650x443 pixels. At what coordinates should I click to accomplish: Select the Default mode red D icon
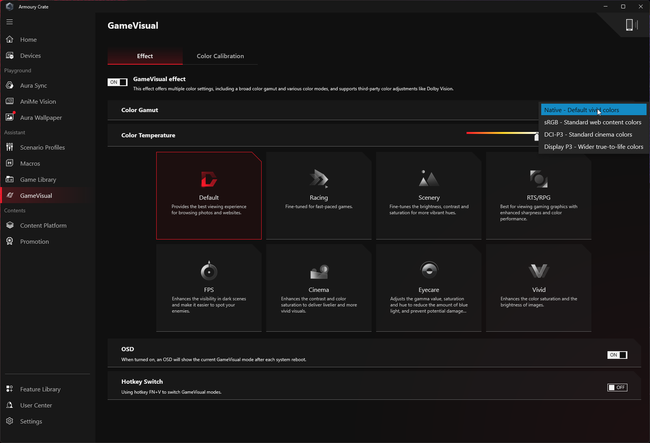coord(209,179)
